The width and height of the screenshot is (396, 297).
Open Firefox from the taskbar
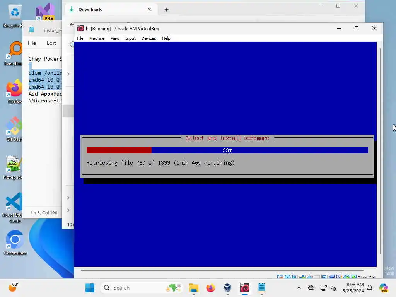tap(211, 288)
